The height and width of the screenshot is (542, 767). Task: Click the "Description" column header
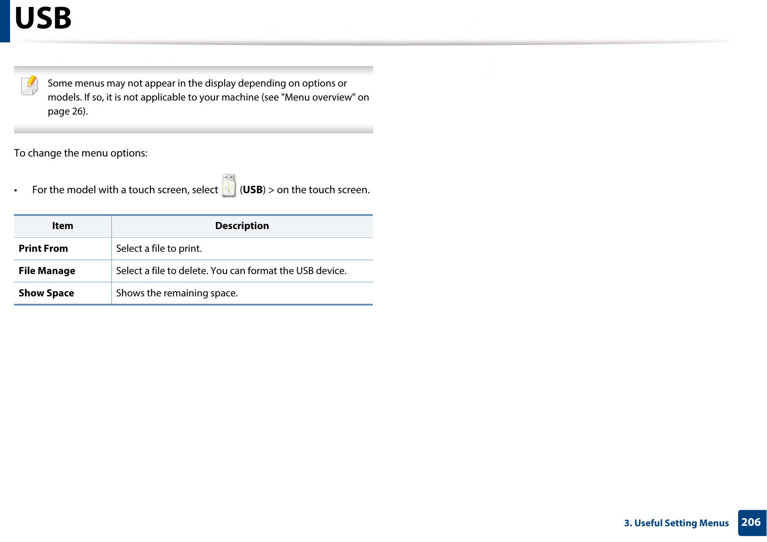point(242,226)
